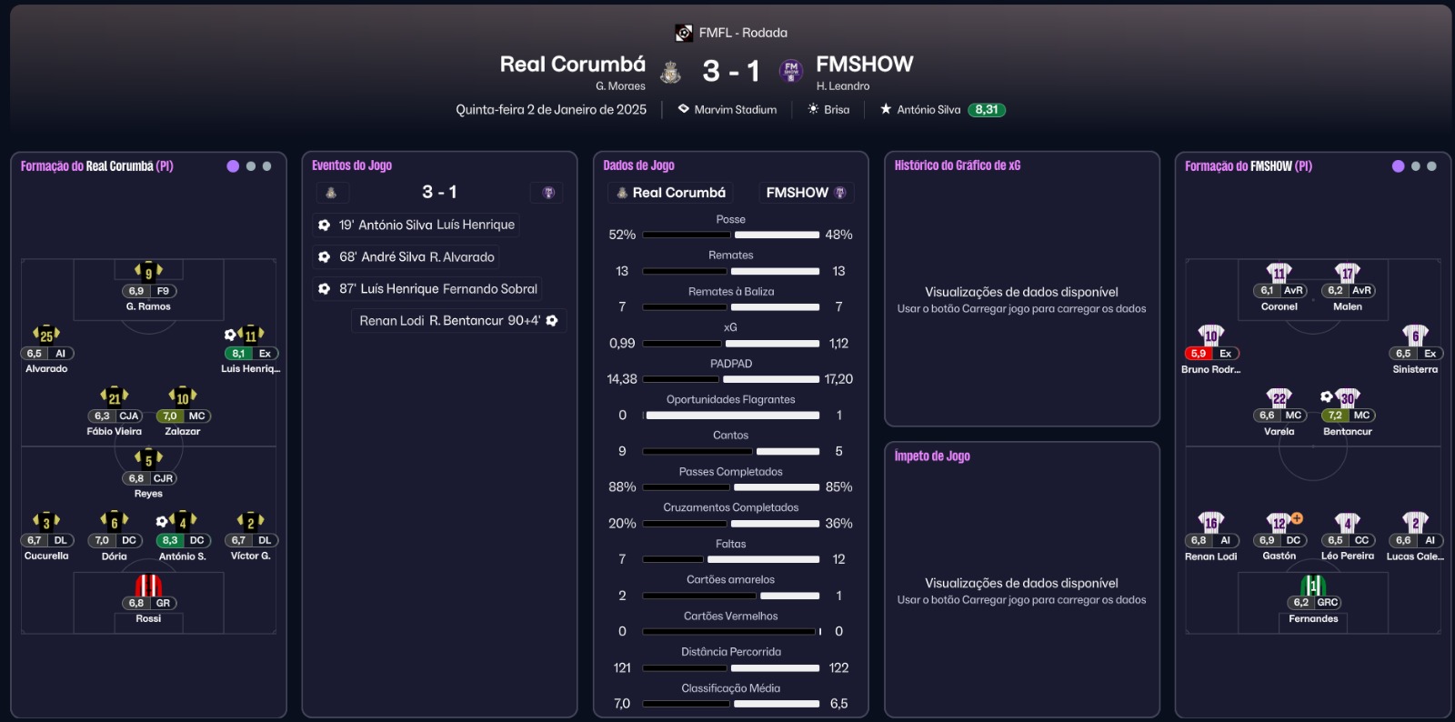Click Rossi's red striped goalkeeper shirt
Image resolution: width=1455 pixels, height=722 pixels.
coord(148,585)
